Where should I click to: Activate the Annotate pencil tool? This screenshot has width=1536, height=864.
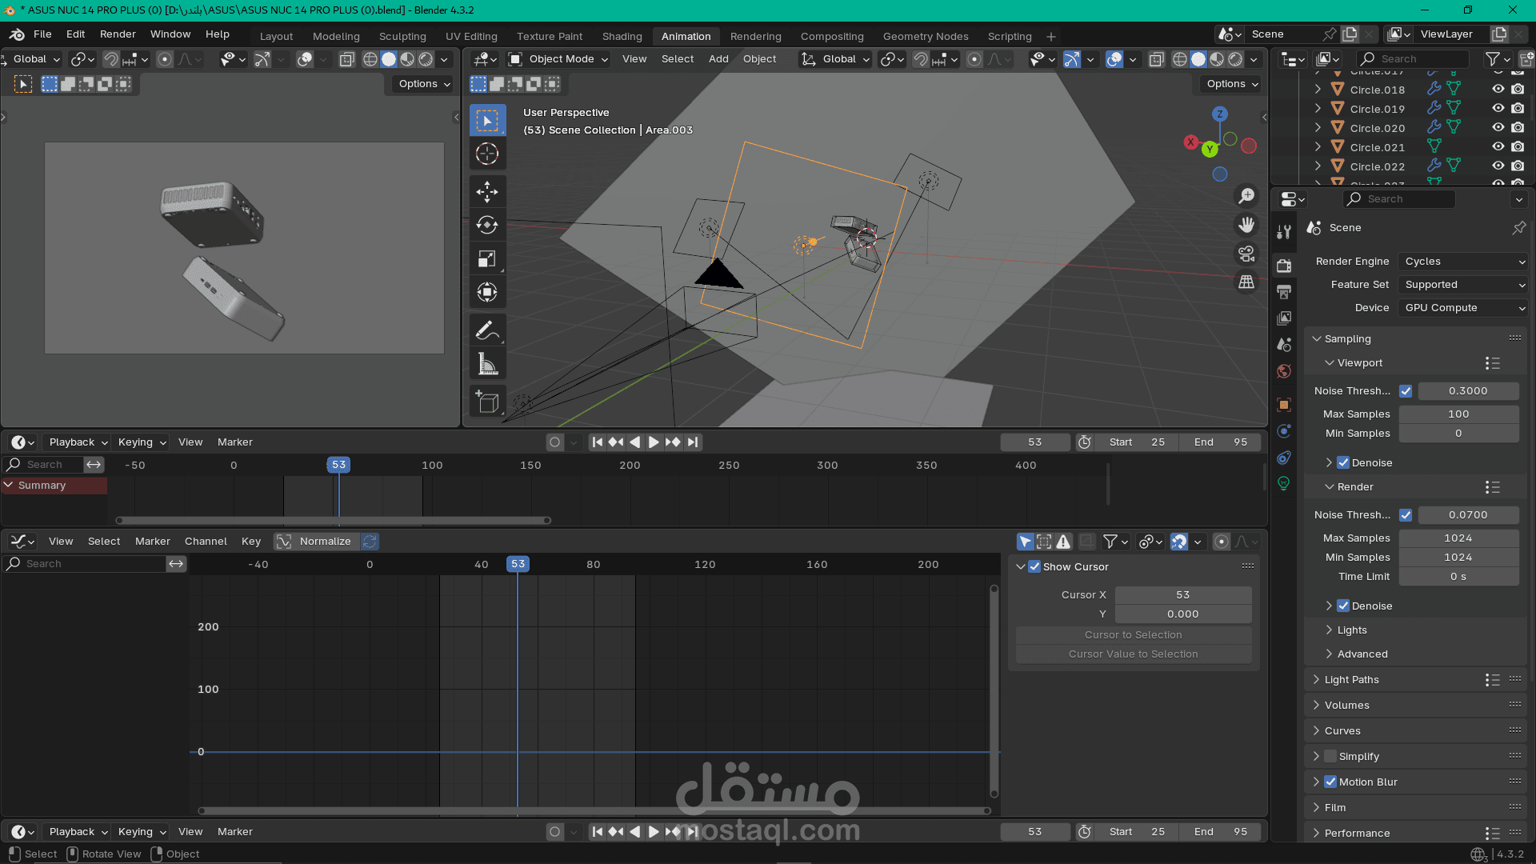[487, 330]
